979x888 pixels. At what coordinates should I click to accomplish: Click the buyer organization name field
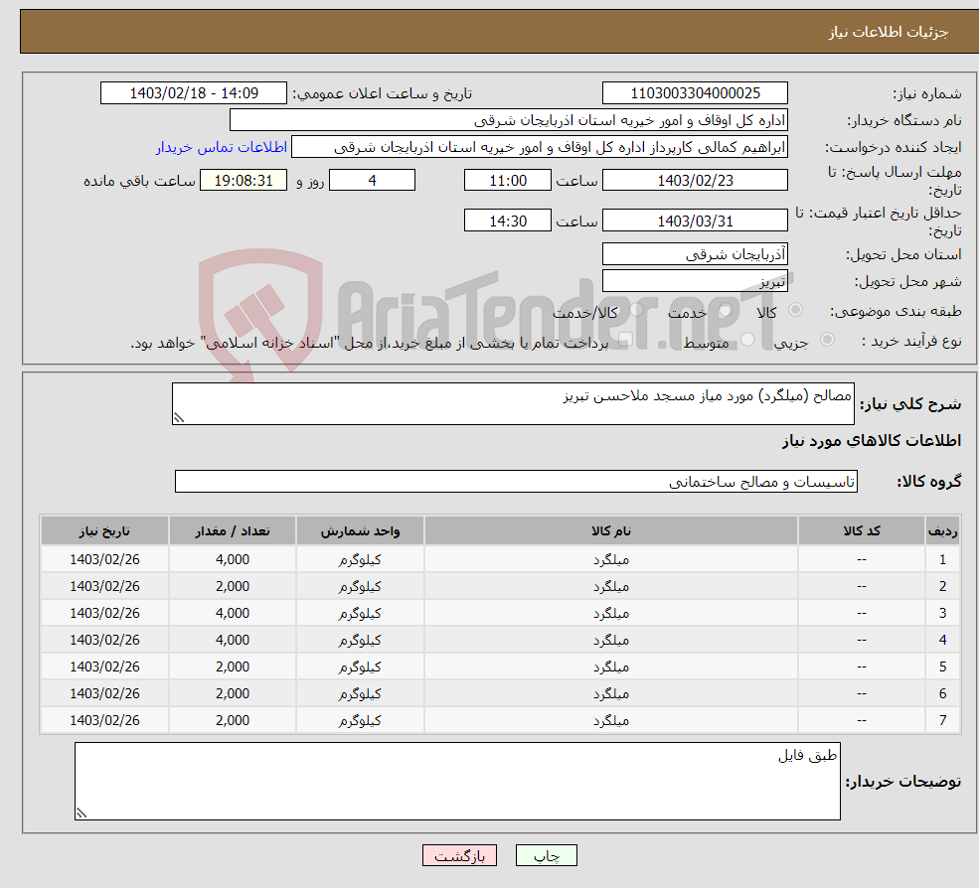509,120
